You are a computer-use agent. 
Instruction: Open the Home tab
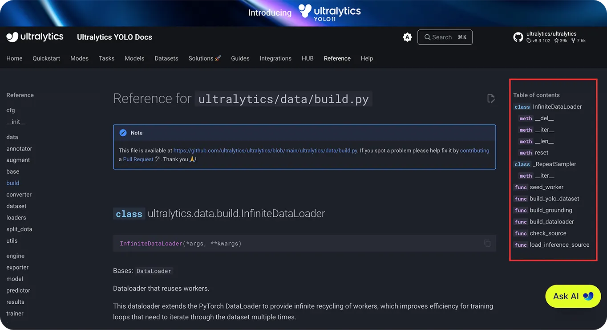pyautogui.click(x=14, y=58)
